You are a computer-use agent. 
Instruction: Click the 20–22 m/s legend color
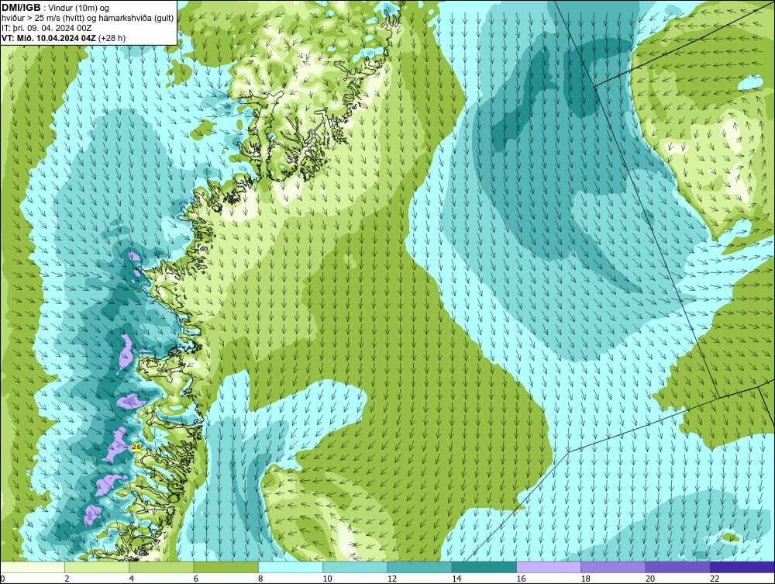click(677, 567)
